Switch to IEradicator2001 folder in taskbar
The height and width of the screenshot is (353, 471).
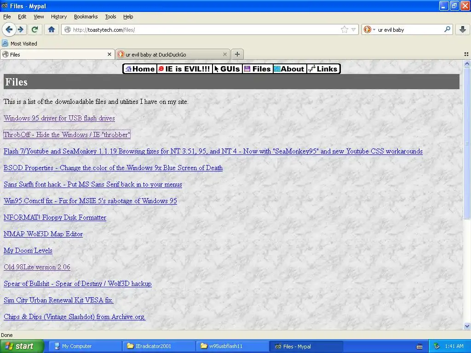click(x=159, y=346)
